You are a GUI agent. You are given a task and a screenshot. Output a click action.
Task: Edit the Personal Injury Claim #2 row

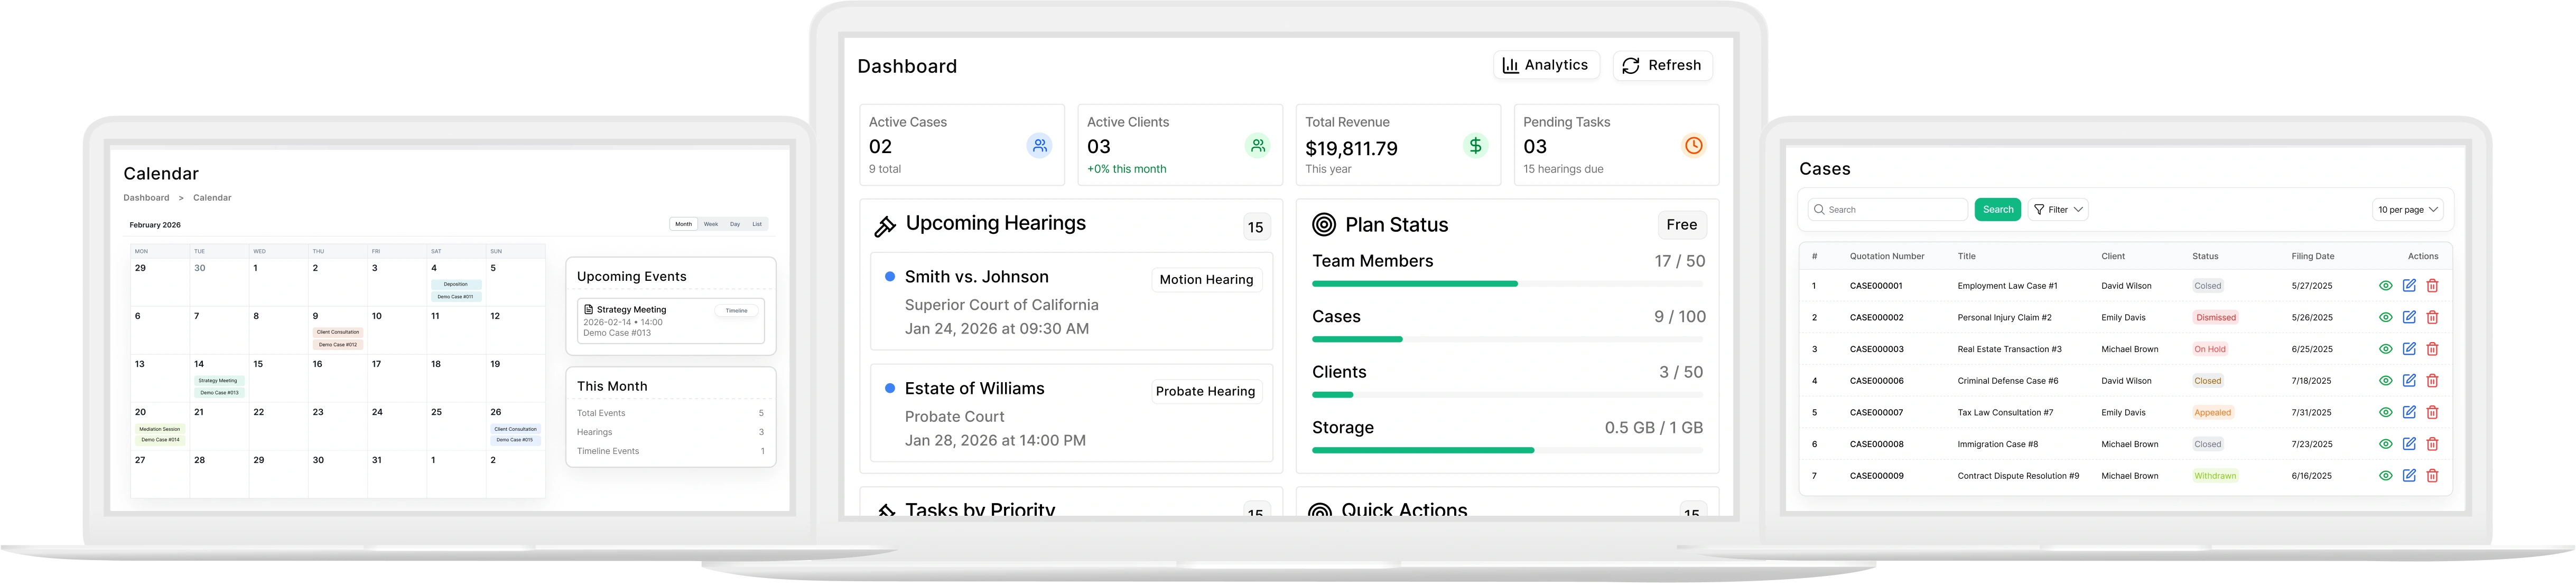pyautogui.click(x=2409, y=317)
